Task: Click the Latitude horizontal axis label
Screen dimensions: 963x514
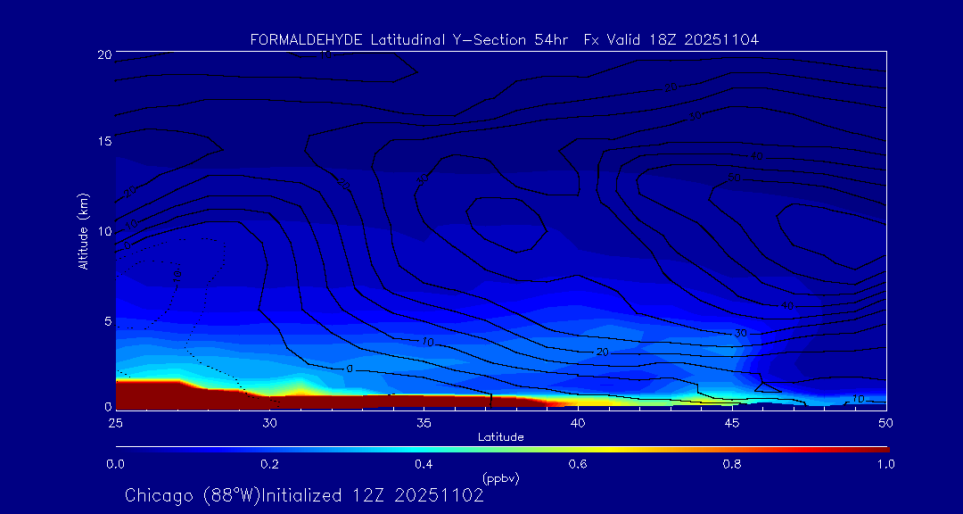Action: click(500, 436)
